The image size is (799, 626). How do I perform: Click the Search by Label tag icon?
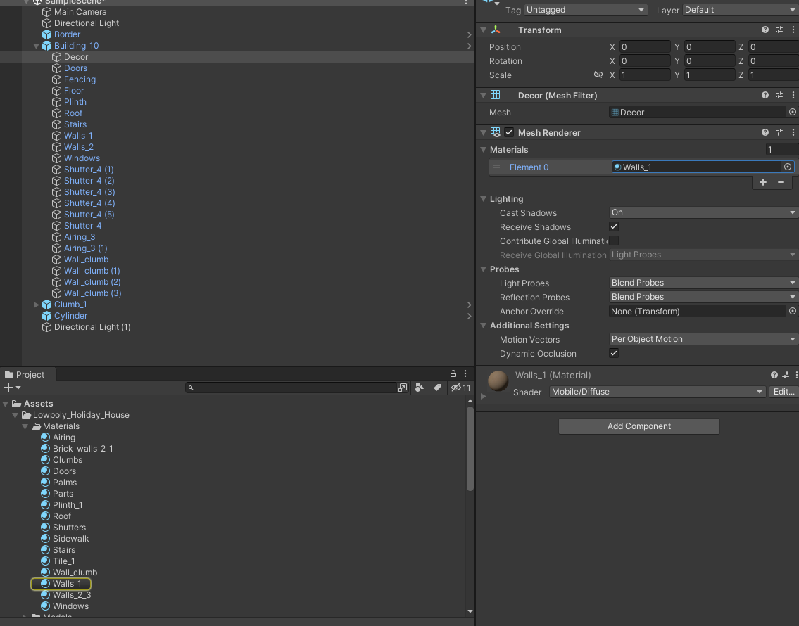click(x=437, y=388)
